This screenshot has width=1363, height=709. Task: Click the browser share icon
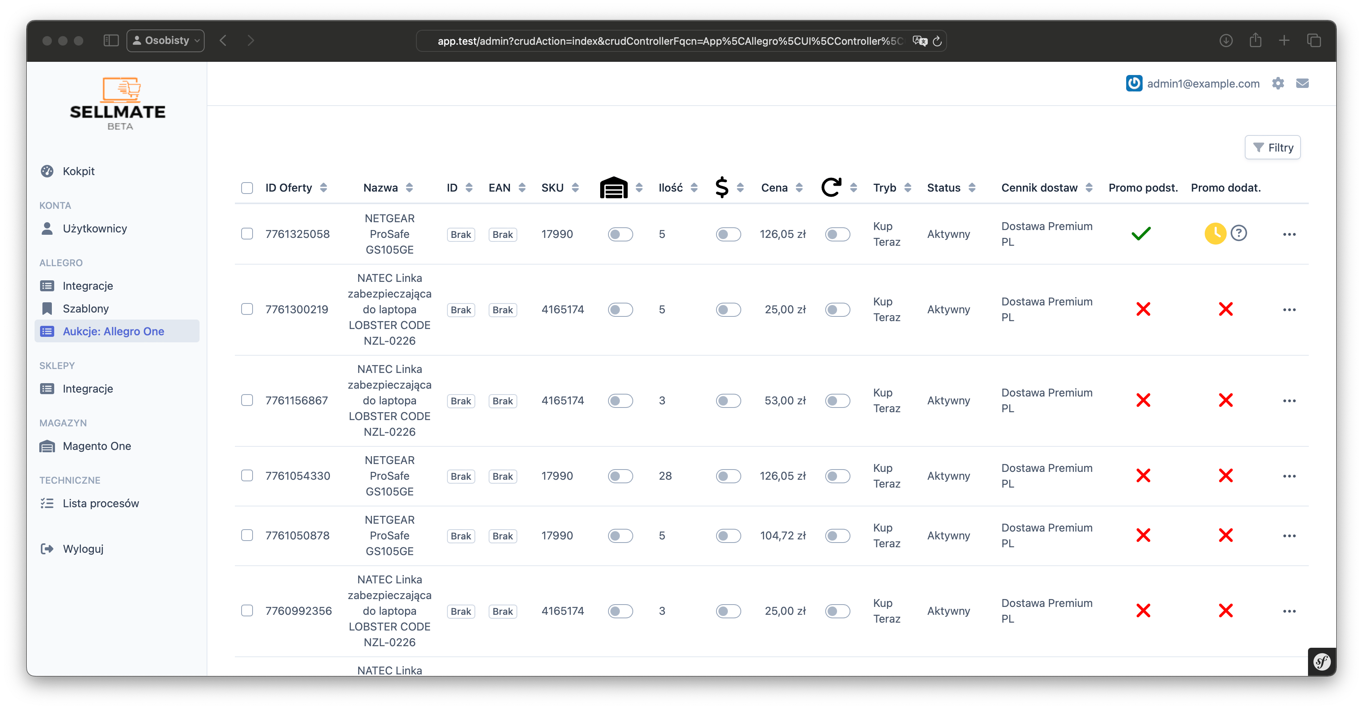(x=1255, y=40)
